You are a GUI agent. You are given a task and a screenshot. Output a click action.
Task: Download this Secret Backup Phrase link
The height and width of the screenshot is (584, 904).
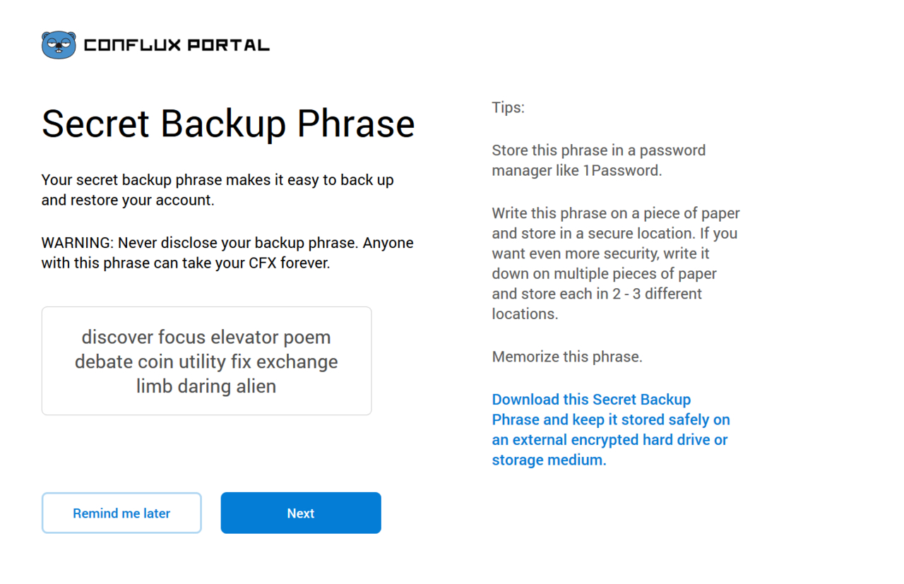pyautogui.click(x=611, y=429)
